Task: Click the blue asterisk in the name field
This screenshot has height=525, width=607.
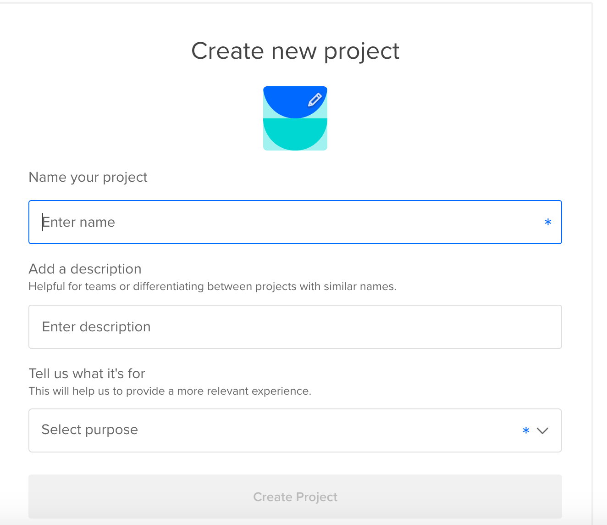Action: pos(547,223)
